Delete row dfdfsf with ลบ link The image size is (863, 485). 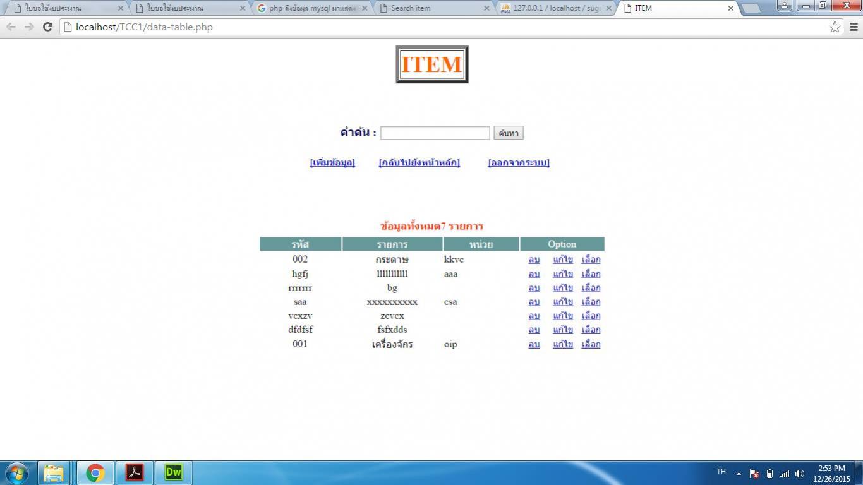[x=534, y=330]
